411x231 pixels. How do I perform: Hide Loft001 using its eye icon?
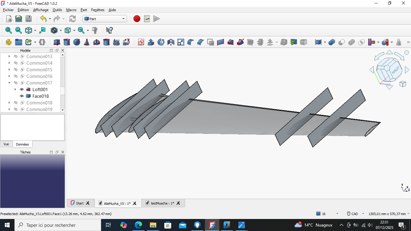(22, 90)
